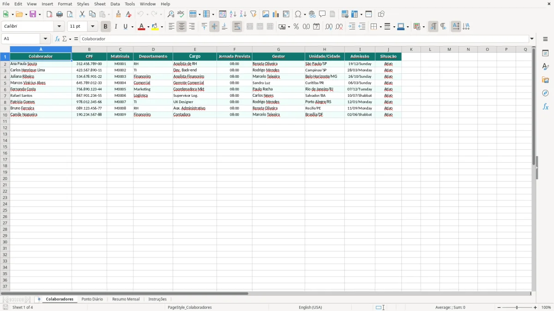
Task: Open sidebar Gallery icon
Action: 545,80
